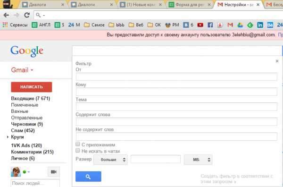Open the PM bookmark
The height and width of the screenshot is (187, 283).
(x=172, y=25)
